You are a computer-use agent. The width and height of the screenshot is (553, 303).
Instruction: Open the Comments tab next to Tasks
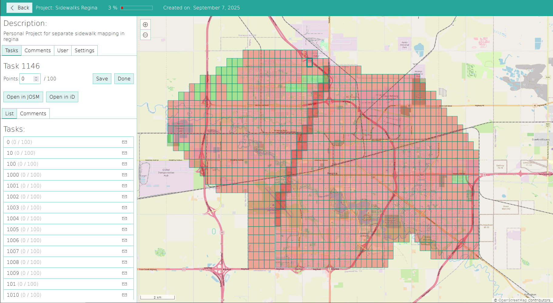(38, 50)
